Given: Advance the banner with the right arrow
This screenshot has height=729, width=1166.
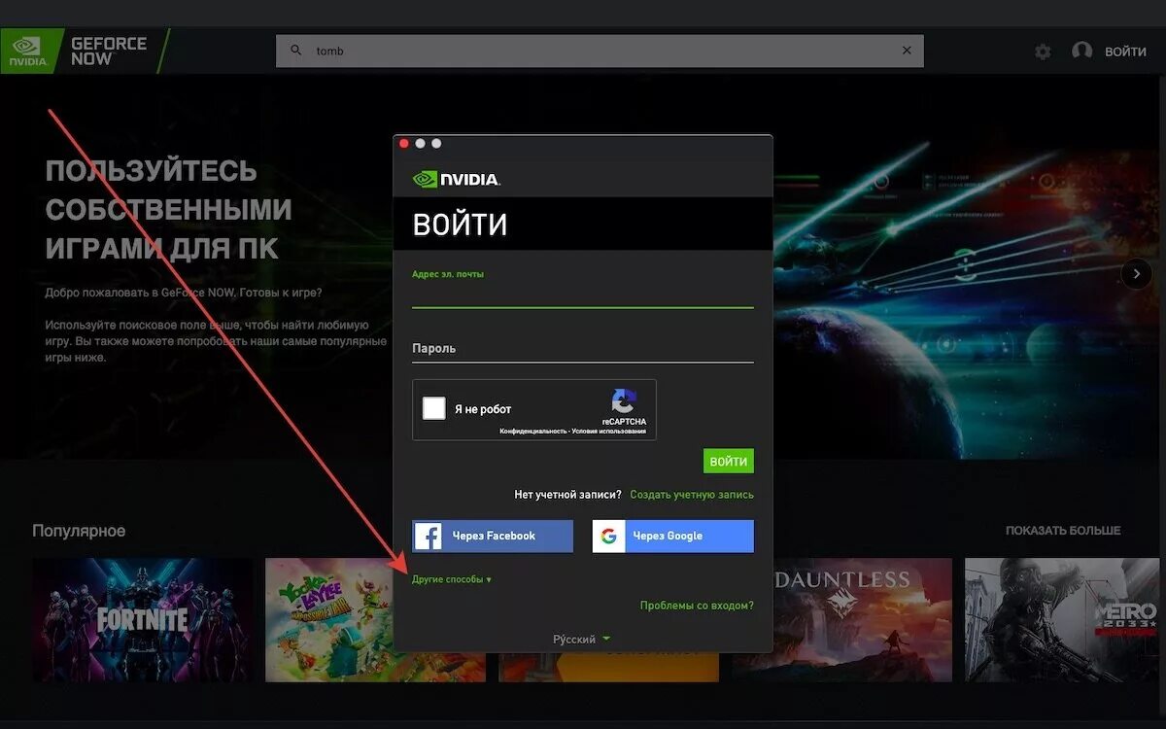Looking at the screenshot, I should 1136,274.
